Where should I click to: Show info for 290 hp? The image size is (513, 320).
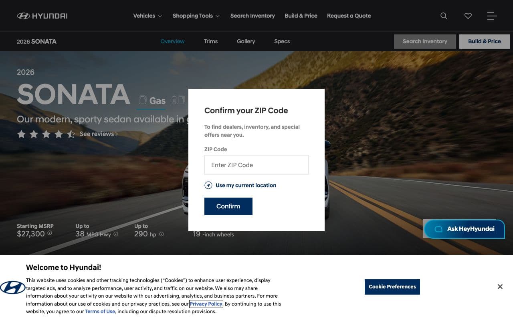pyautogui.click(x=162, y=234)
